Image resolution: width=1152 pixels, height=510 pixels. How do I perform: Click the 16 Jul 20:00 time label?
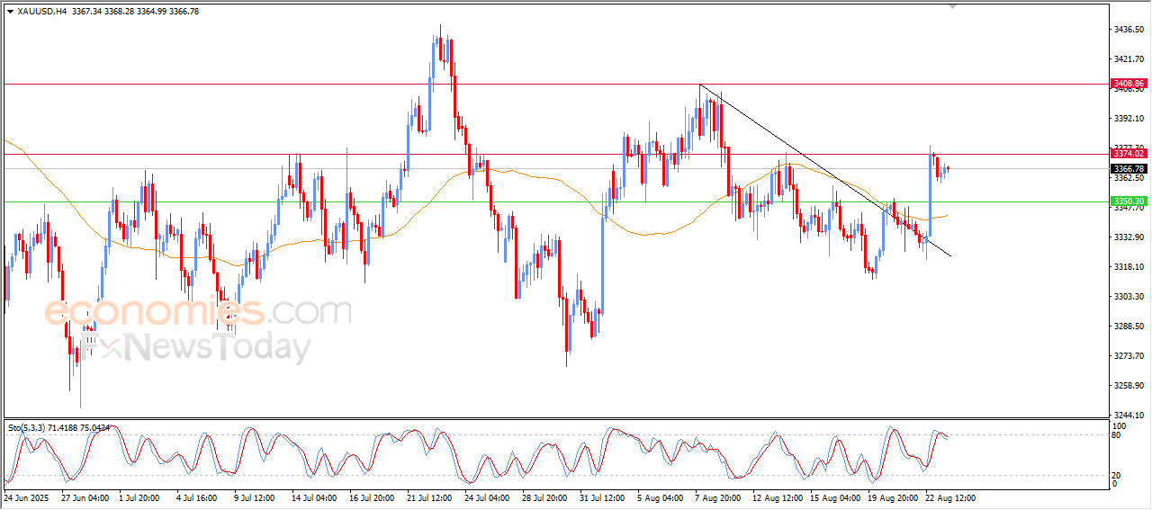[x=372, y=497]
